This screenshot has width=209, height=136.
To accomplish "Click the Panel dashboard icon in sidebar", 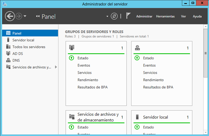I will [x=8, y=33].
